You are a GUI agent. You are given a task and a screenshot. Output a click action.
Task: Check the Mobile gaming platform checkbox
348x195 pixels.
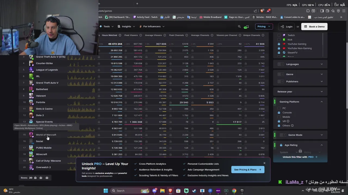[279, 117]
